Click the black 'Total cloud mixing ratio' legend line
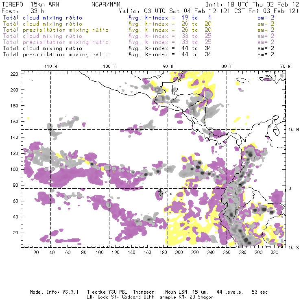The image size is (301, 301). (43, 48)
